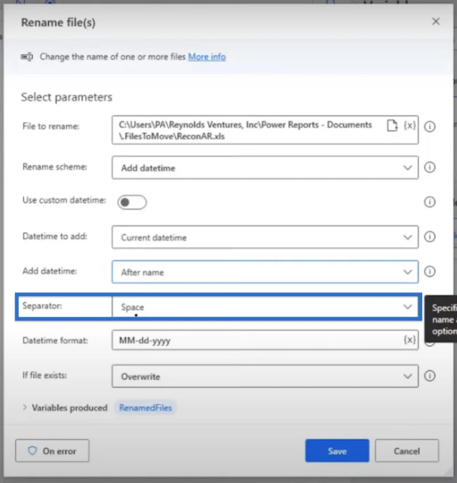Close the Rename file(s) dialog
Screen dimensions: 457x483
(x=436, y=21)
